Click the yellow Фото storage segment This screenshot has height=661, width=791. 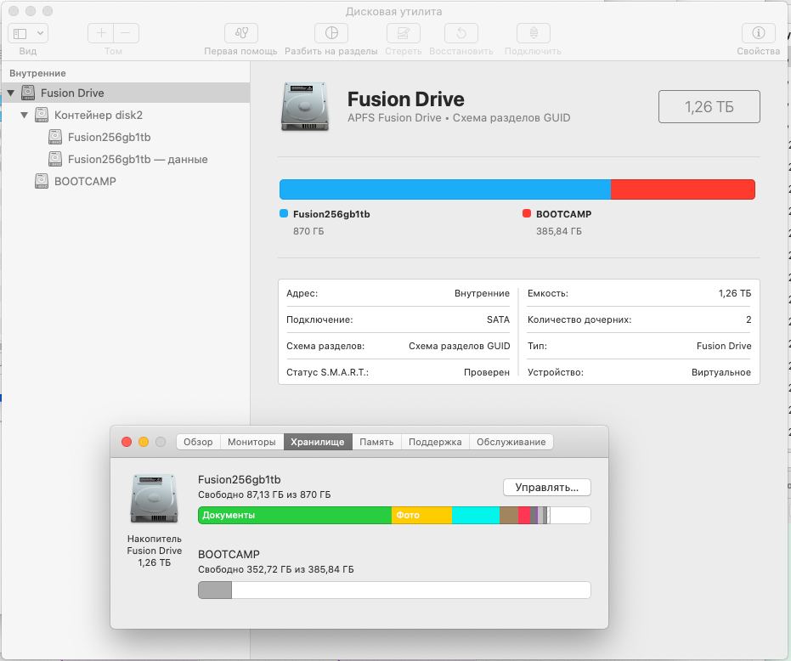(x=421, y=515)
